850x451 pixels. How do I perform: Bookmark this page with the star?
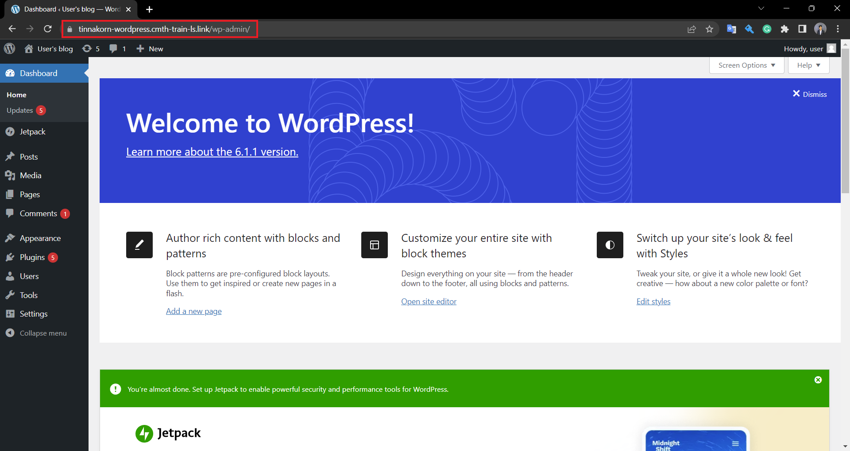[x=710, y=29]
